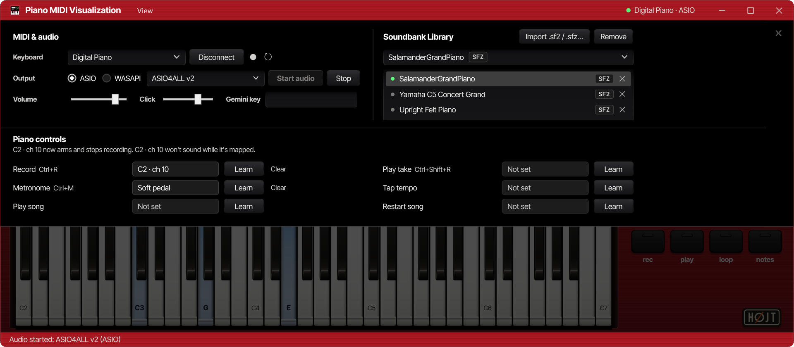Click the Metronome mapping field Soft pedal
Image resolution: width=794 pixels, height=347 pixels.
point(175,188)
